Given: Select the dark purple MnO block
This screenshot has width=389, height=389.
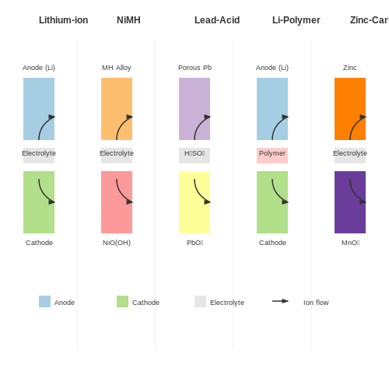Looking at the screenshot, I should [350, 202].
